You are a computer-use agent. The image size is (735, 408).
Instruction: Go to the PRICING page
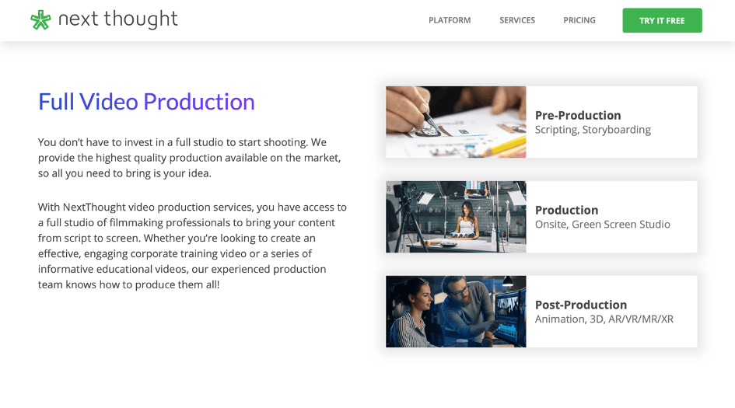coord(579,20)
